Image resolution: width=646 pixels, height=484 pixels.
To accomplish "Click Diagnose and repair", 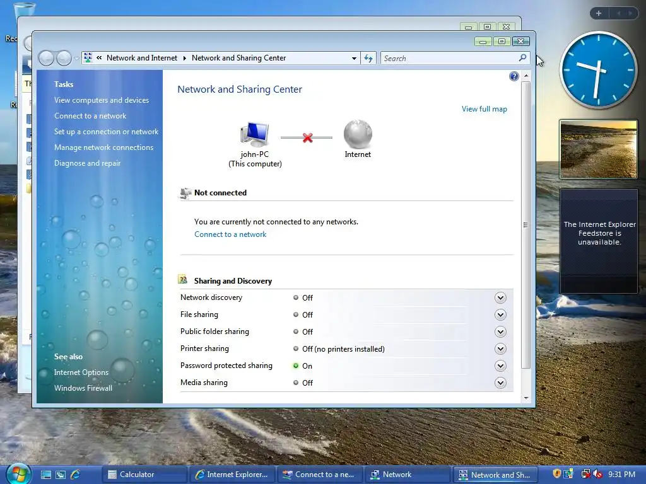I will pos(87,163).
